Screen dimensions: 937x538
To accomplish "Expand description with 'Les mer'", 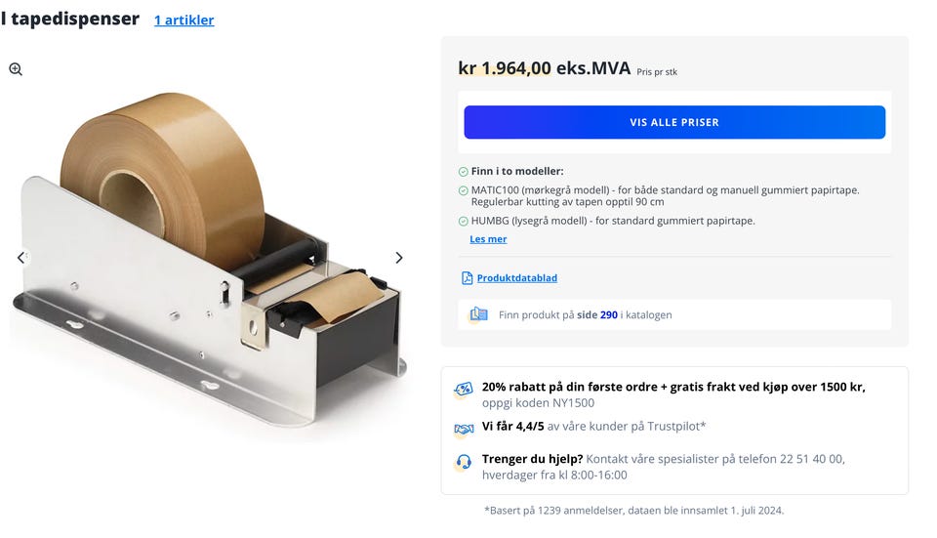I will [488, 239].
